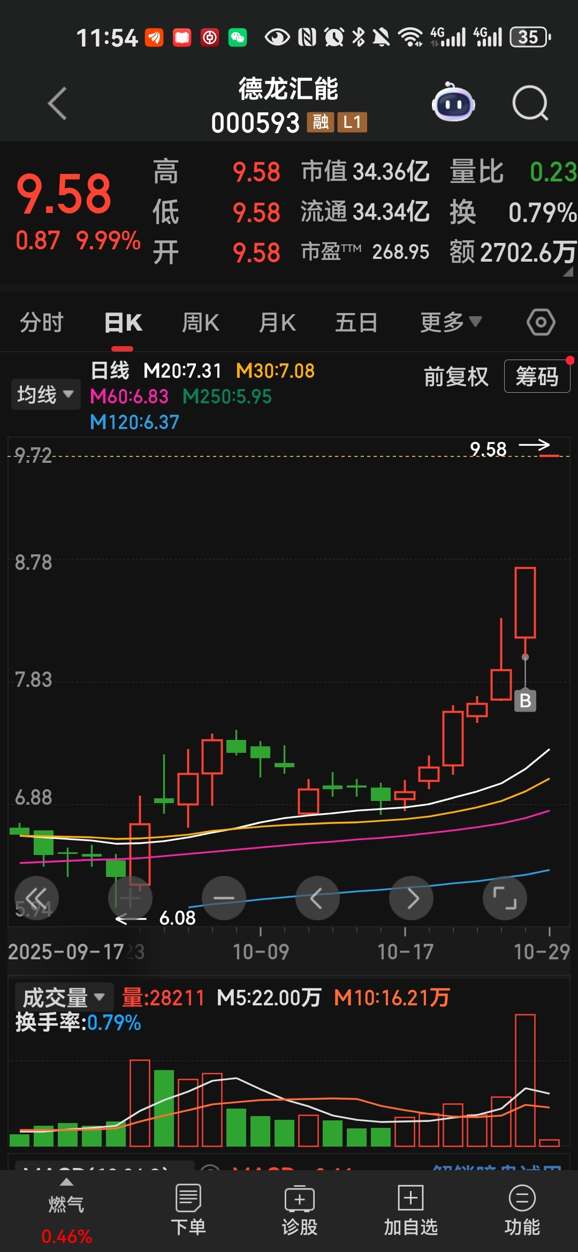Tap WeChat notification icon in status bar
The width and height of the screenshot is (578, 1252).
click(238, 37)
